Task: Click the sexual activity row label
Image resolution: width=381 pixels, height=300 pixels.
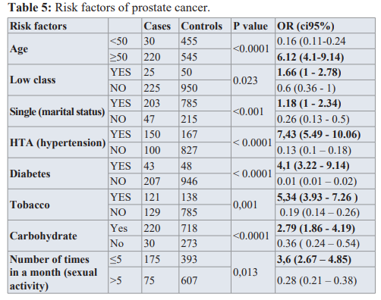Action: (53, 273)
